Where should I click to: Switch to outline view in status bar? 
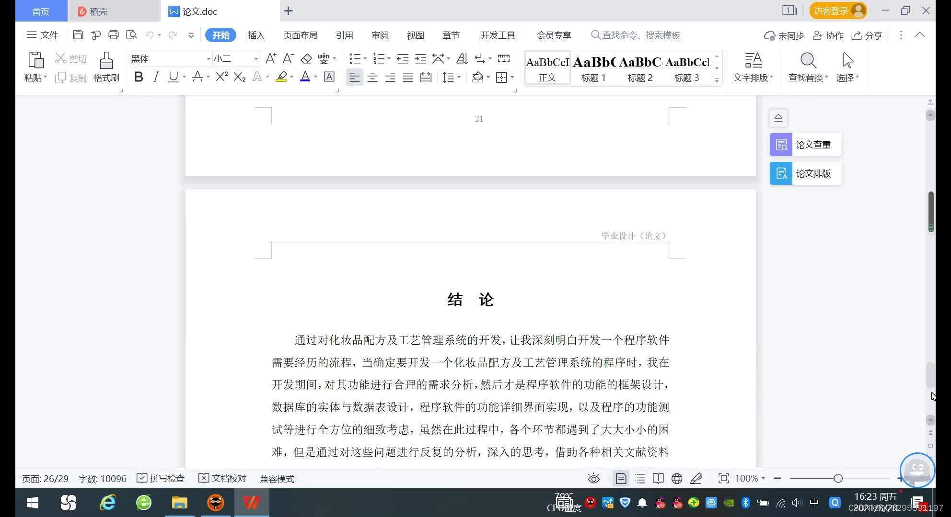pos(640,478)
